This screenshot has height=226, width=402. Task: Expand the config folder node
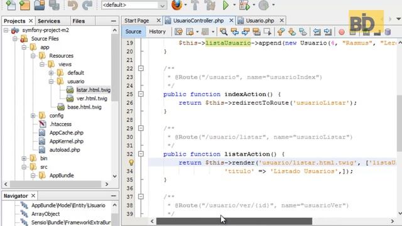(33, 116)
